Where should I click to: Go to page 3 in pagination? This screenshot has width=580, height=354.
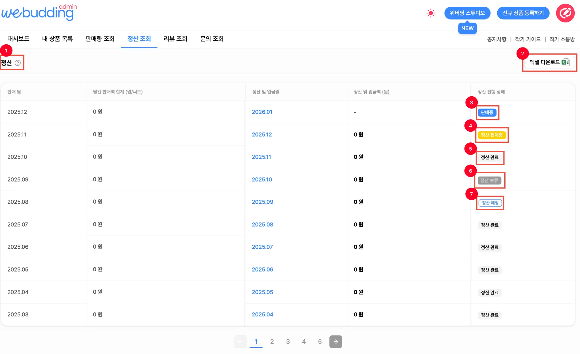(x=288, y=342)
